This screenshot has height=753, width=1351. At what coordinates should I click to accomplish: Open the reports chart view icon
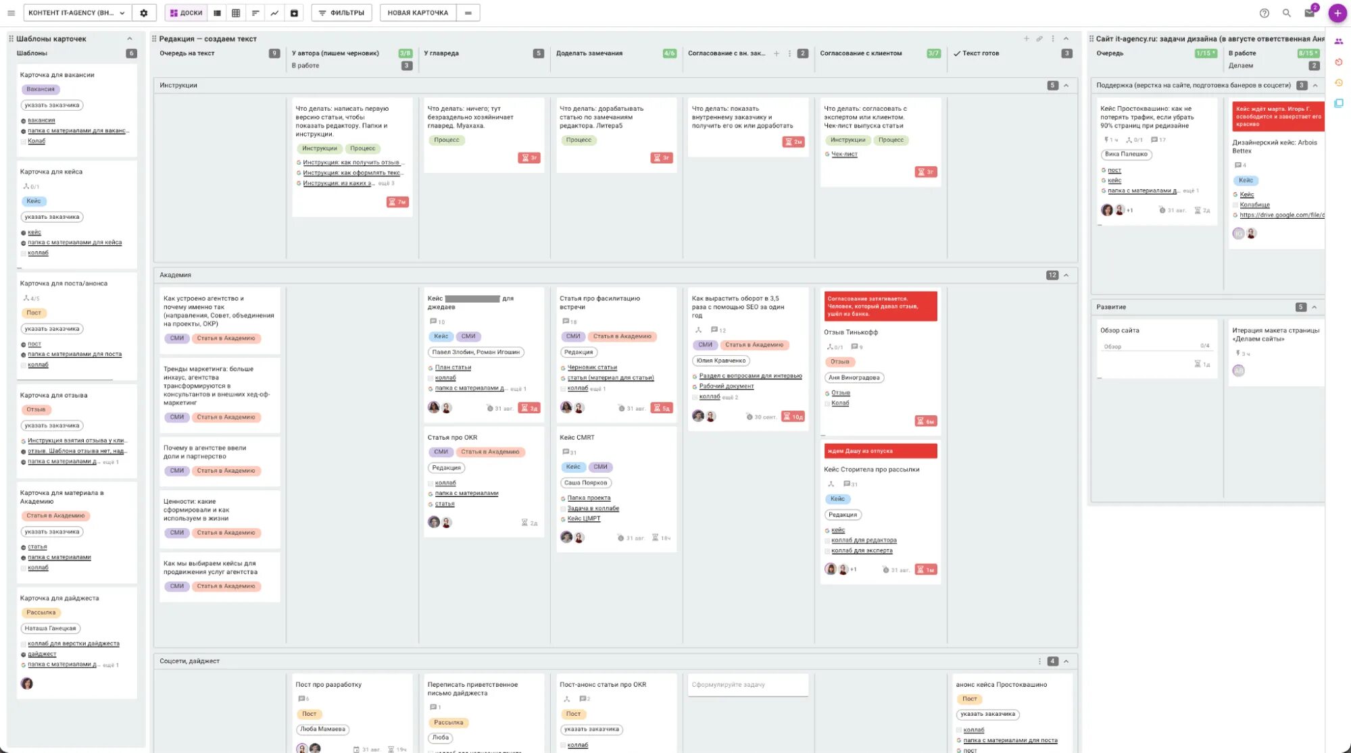[274, 13]
